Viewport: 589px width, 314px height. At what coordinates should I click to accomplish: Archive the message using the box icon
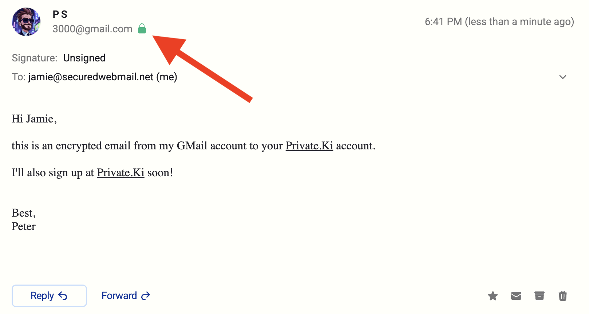click(539, 296)
